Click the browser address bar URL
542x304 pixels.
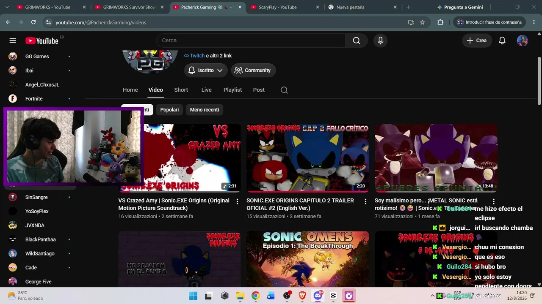click(x=101, y=22)
